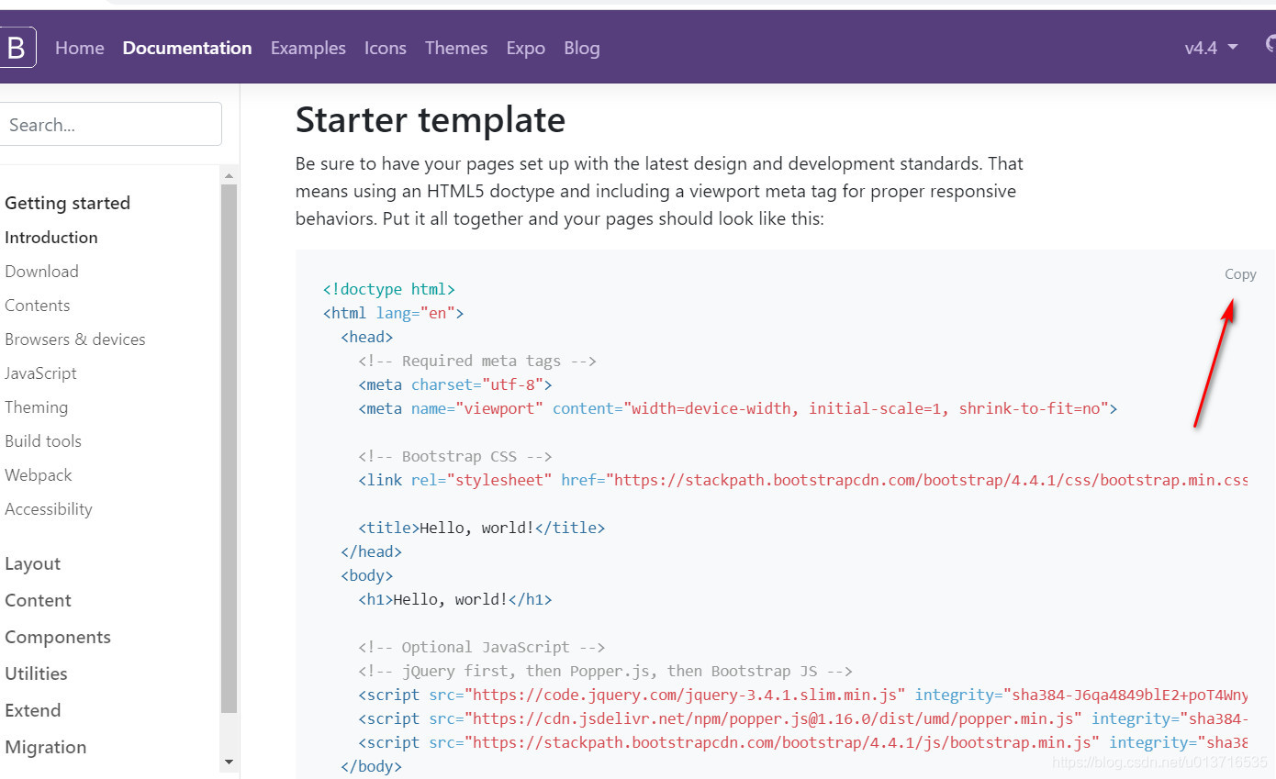Click the sidebar scrollbar down arrow
The image size is (1276, 779).
coord(229,762)
